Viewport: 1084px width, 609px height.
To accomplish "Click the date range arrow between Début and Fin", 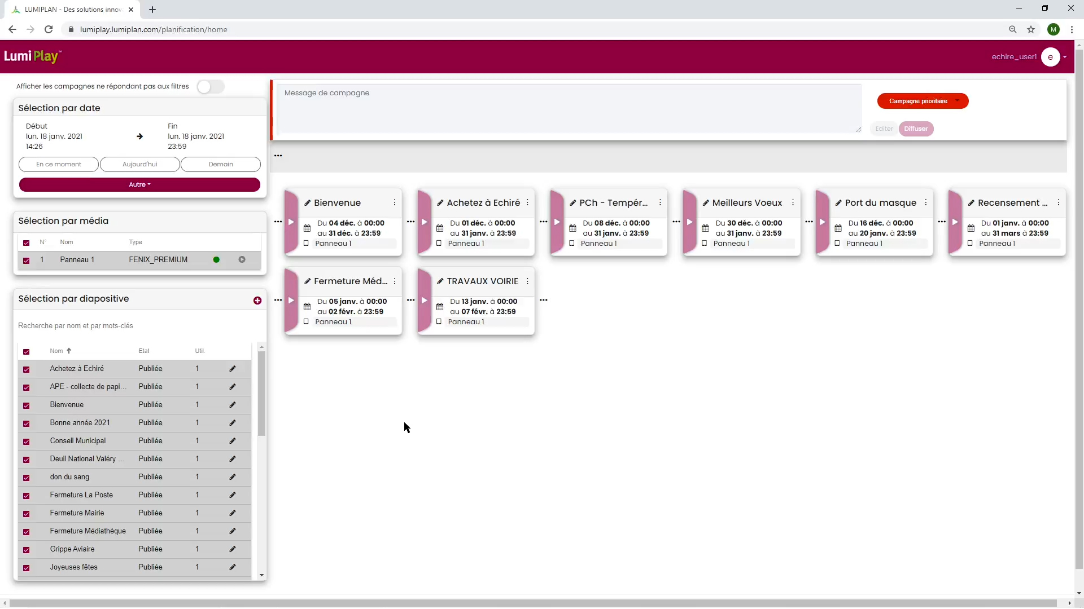I will point(139,136).
